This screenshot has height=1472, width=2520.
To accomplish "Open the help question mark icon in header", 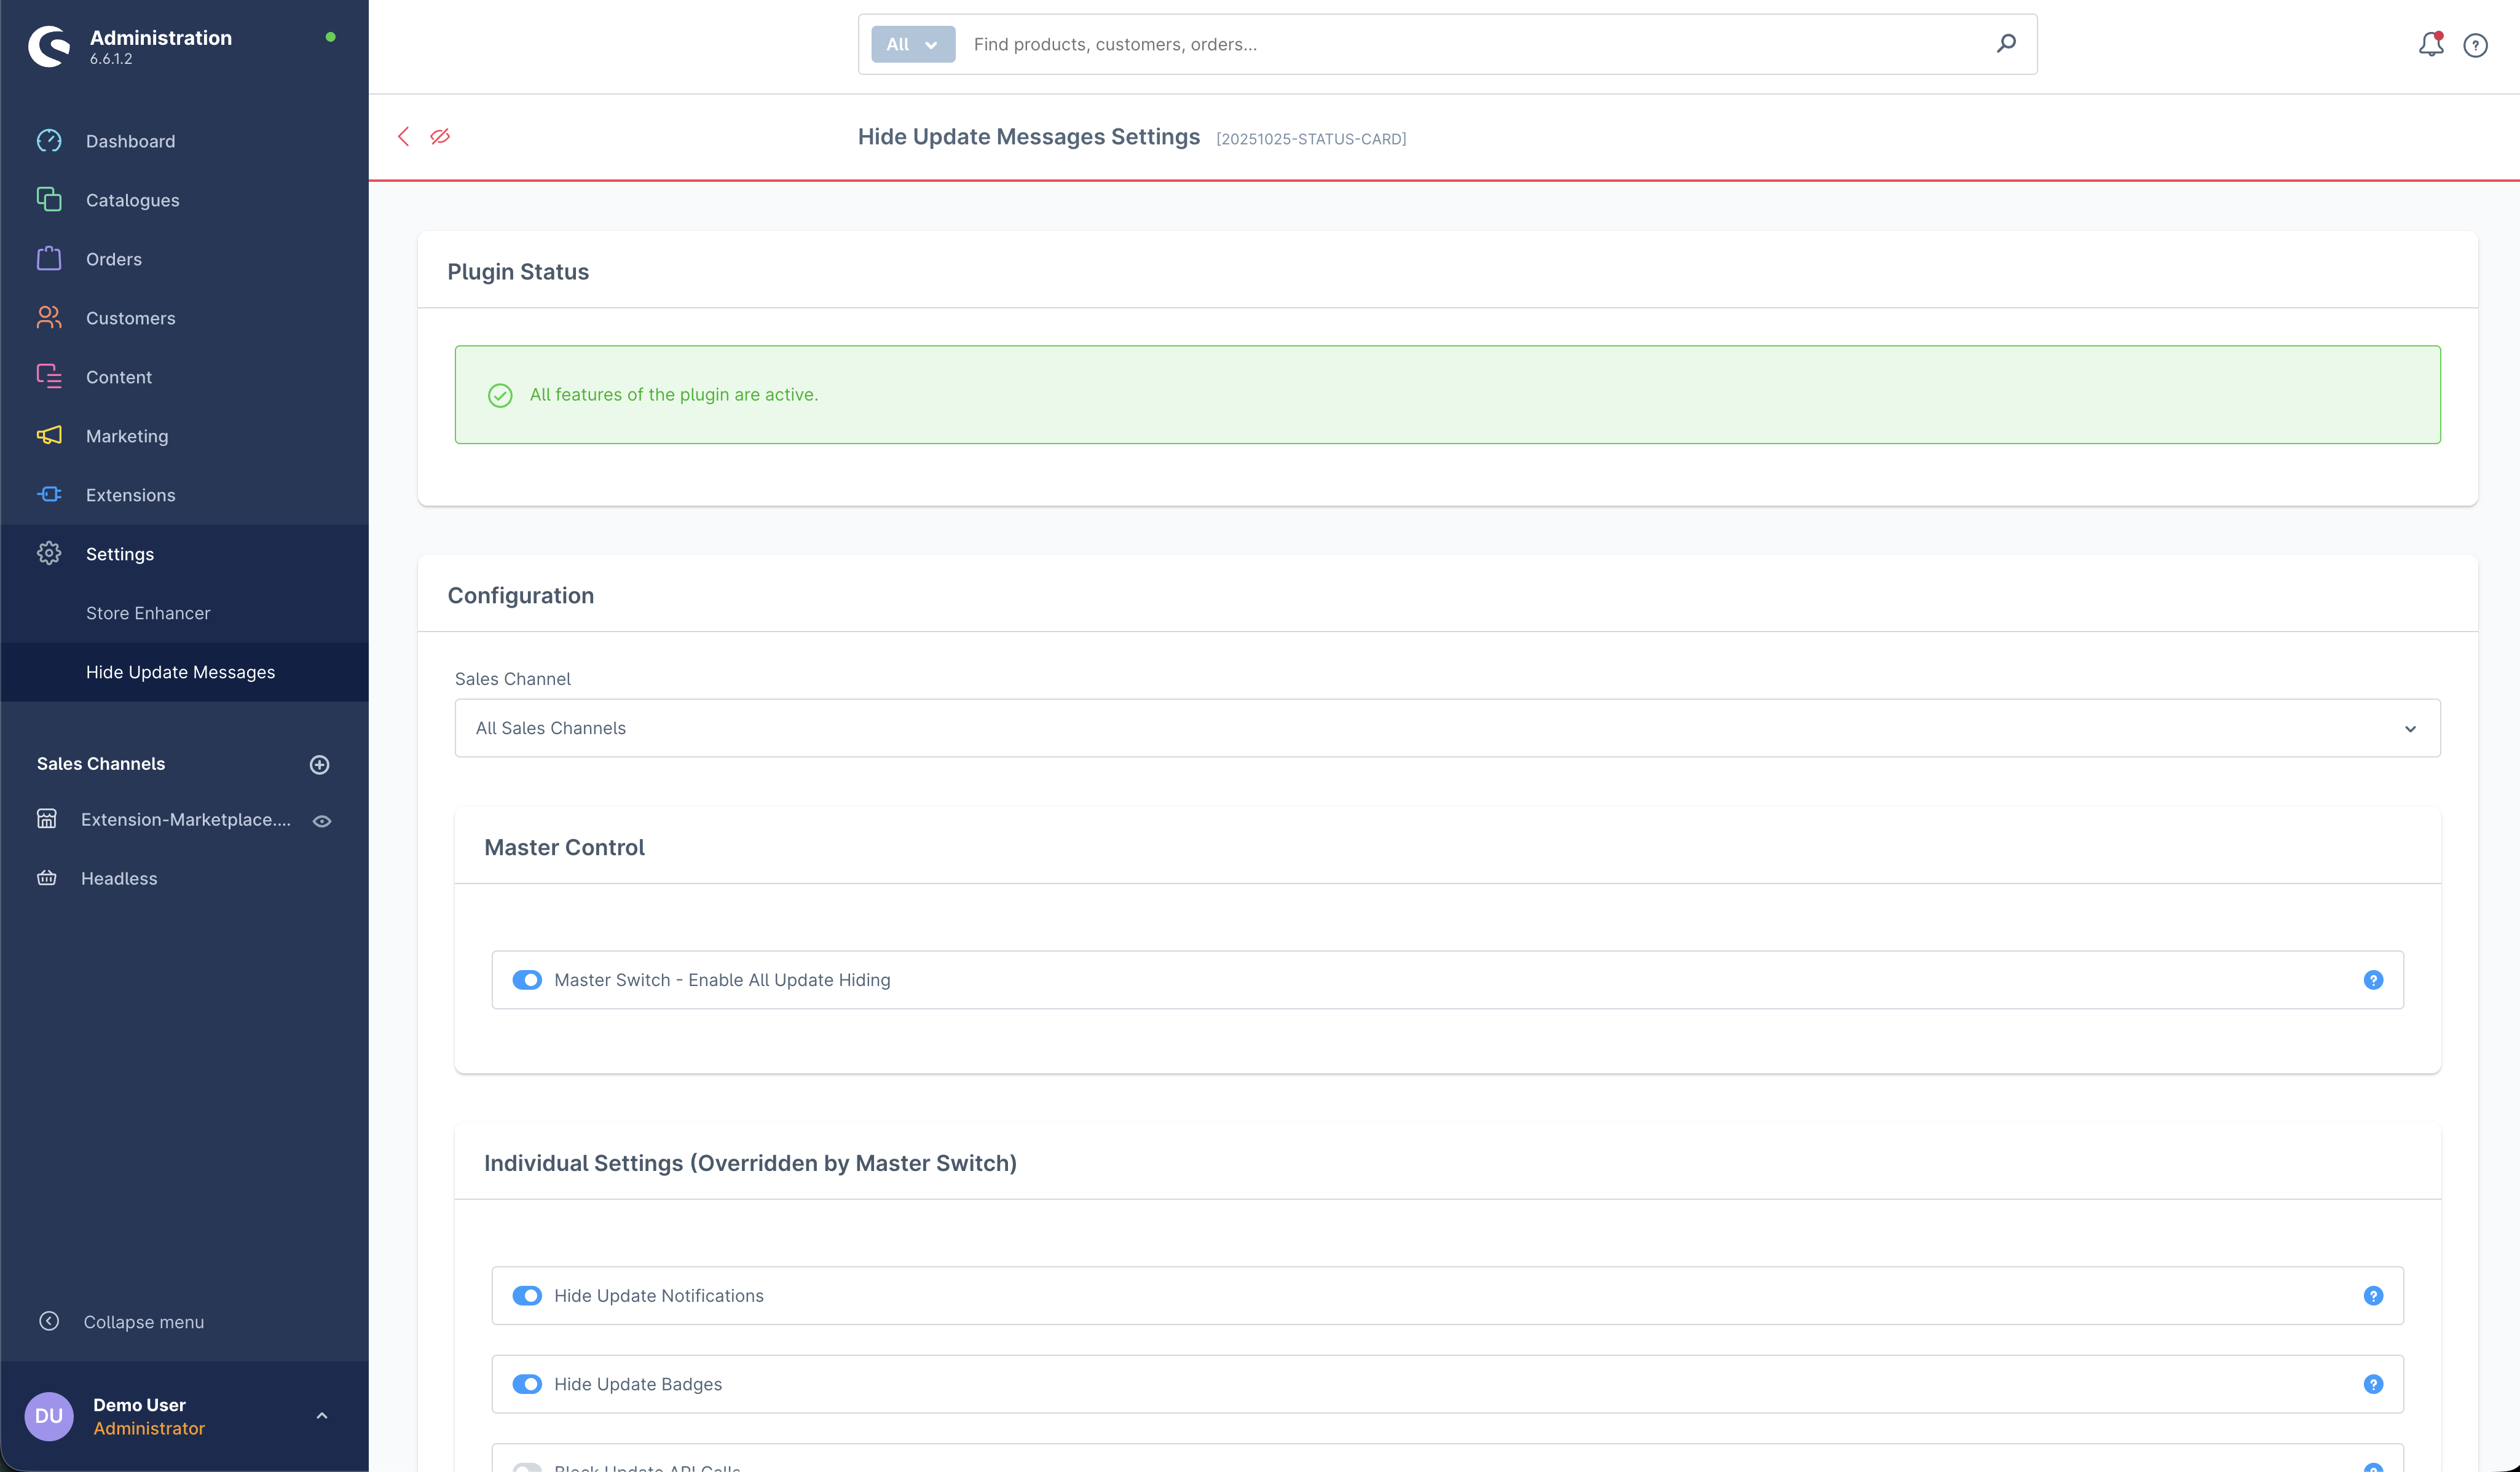I will (2475, 45).
